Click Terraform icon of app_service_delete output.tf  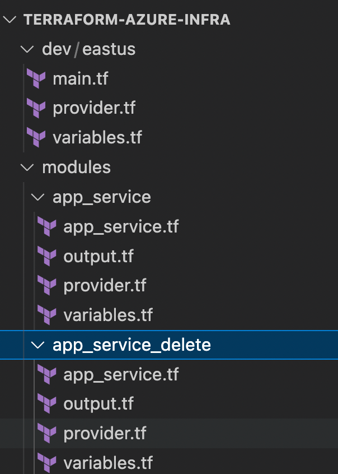pos(47,403)
